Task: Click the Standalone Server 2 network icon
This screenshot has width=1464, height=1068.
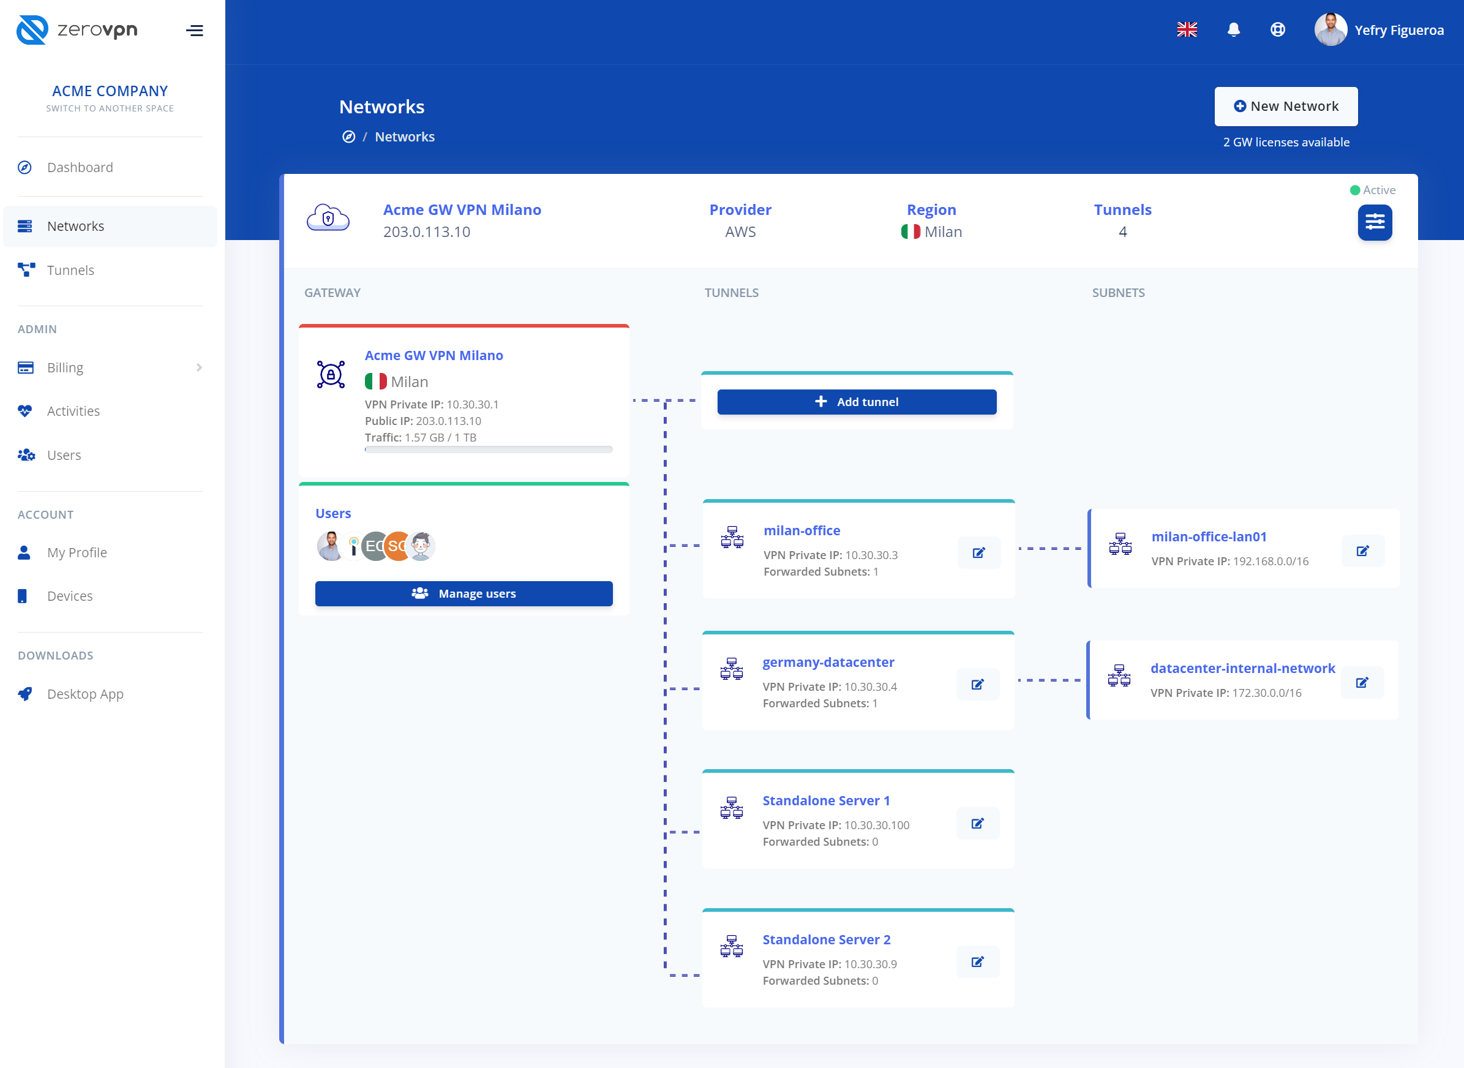Action: pyautogui.click(x=731, y=947)
